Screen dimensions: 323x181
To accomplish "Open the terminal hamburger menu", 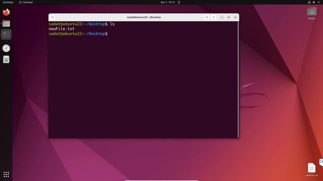I will (x=214, y=17).
